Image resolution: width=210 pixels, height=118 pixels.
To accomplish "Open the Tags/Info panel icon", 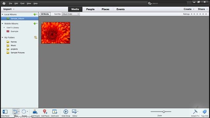I will [x=204, y=112].
